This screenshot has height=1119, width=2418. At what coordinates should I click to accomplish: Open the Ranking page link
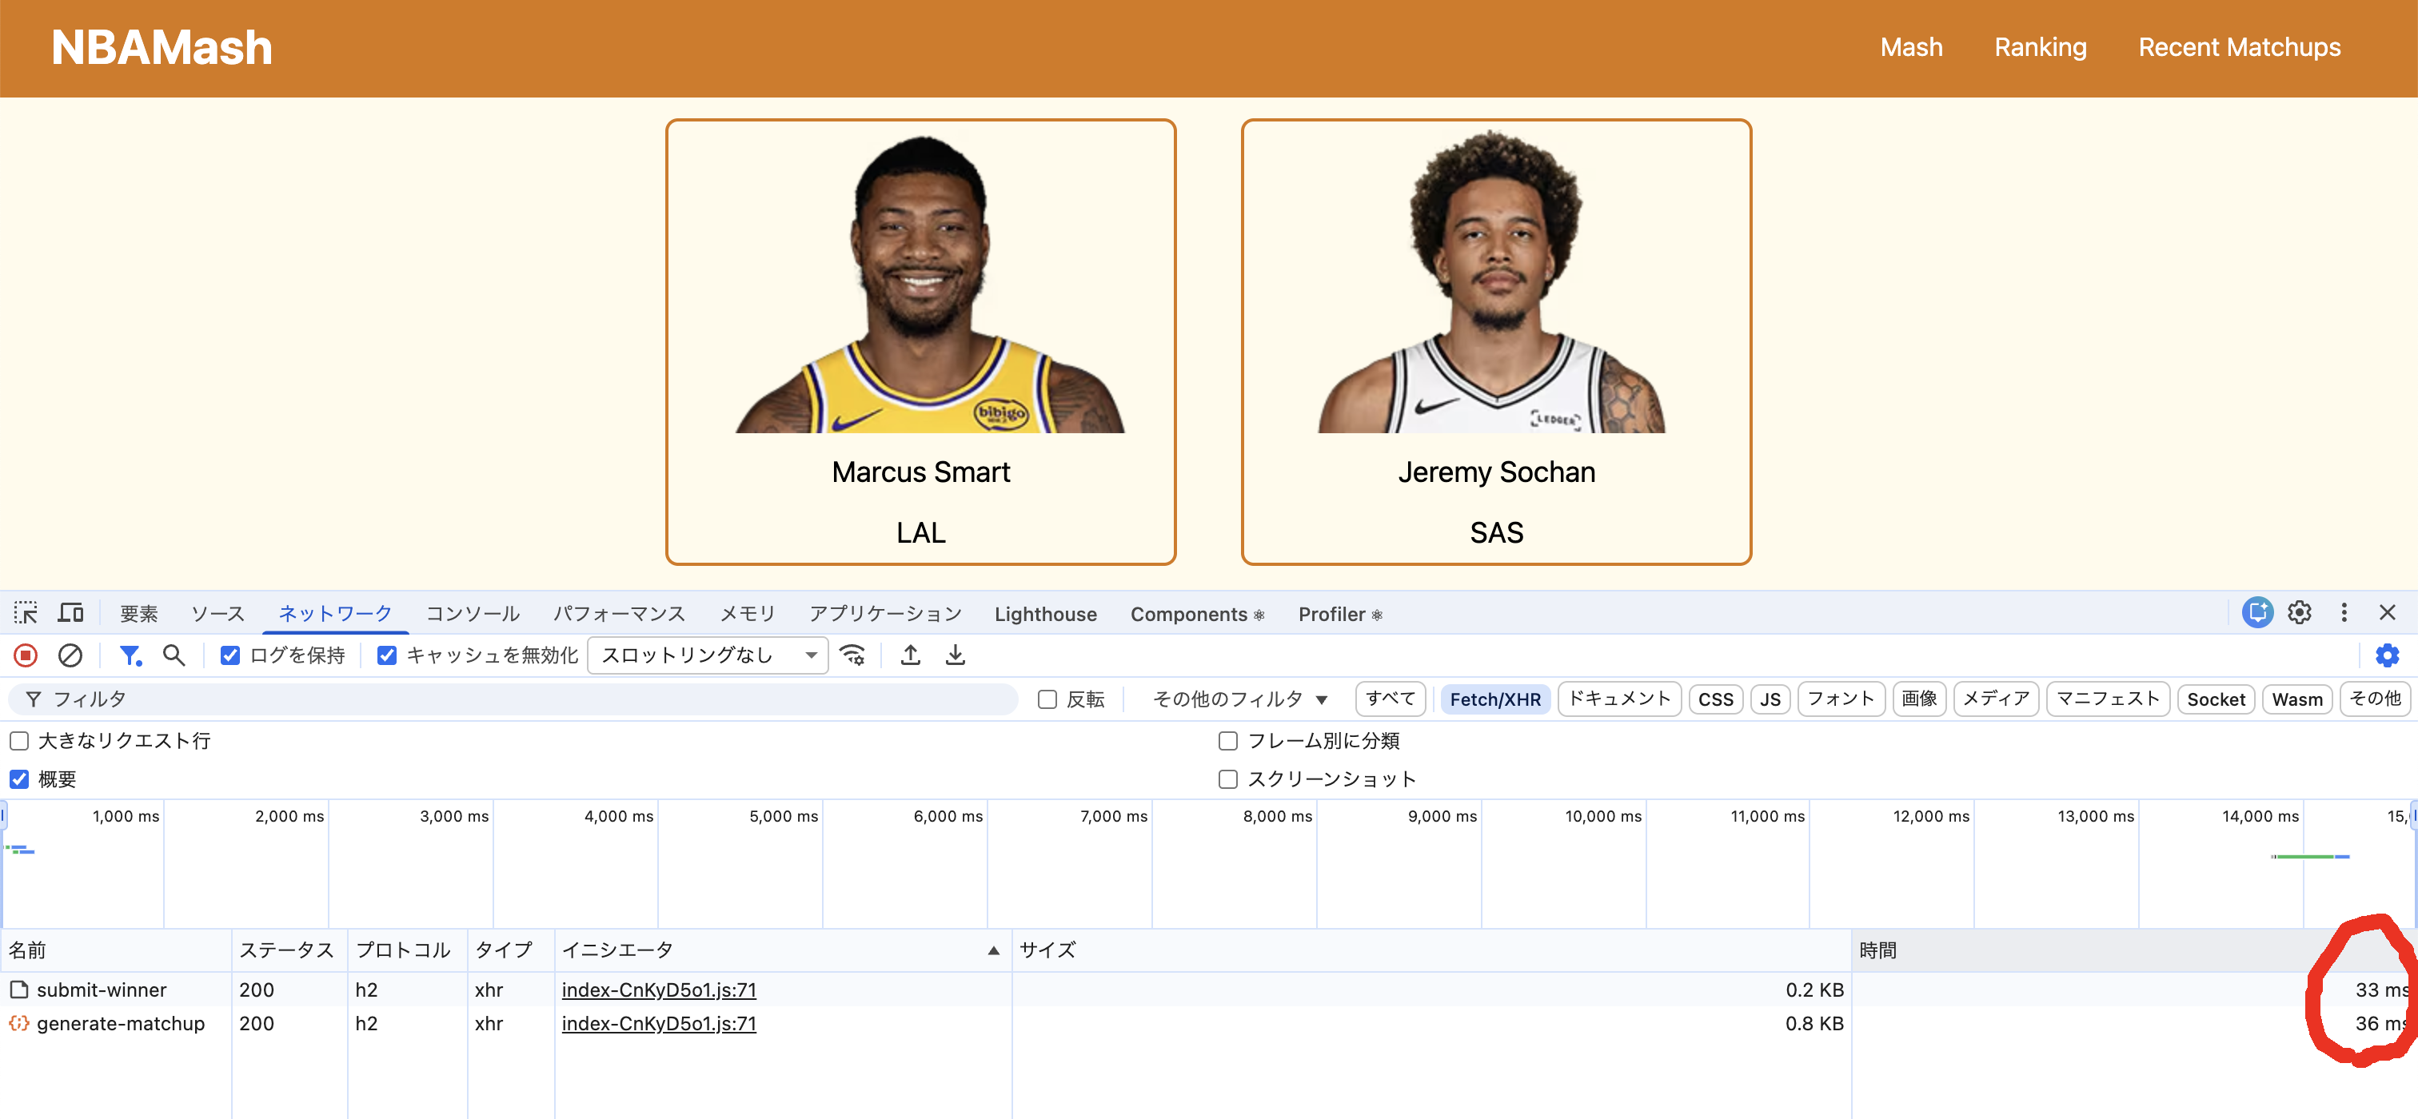click(2040, 48)
